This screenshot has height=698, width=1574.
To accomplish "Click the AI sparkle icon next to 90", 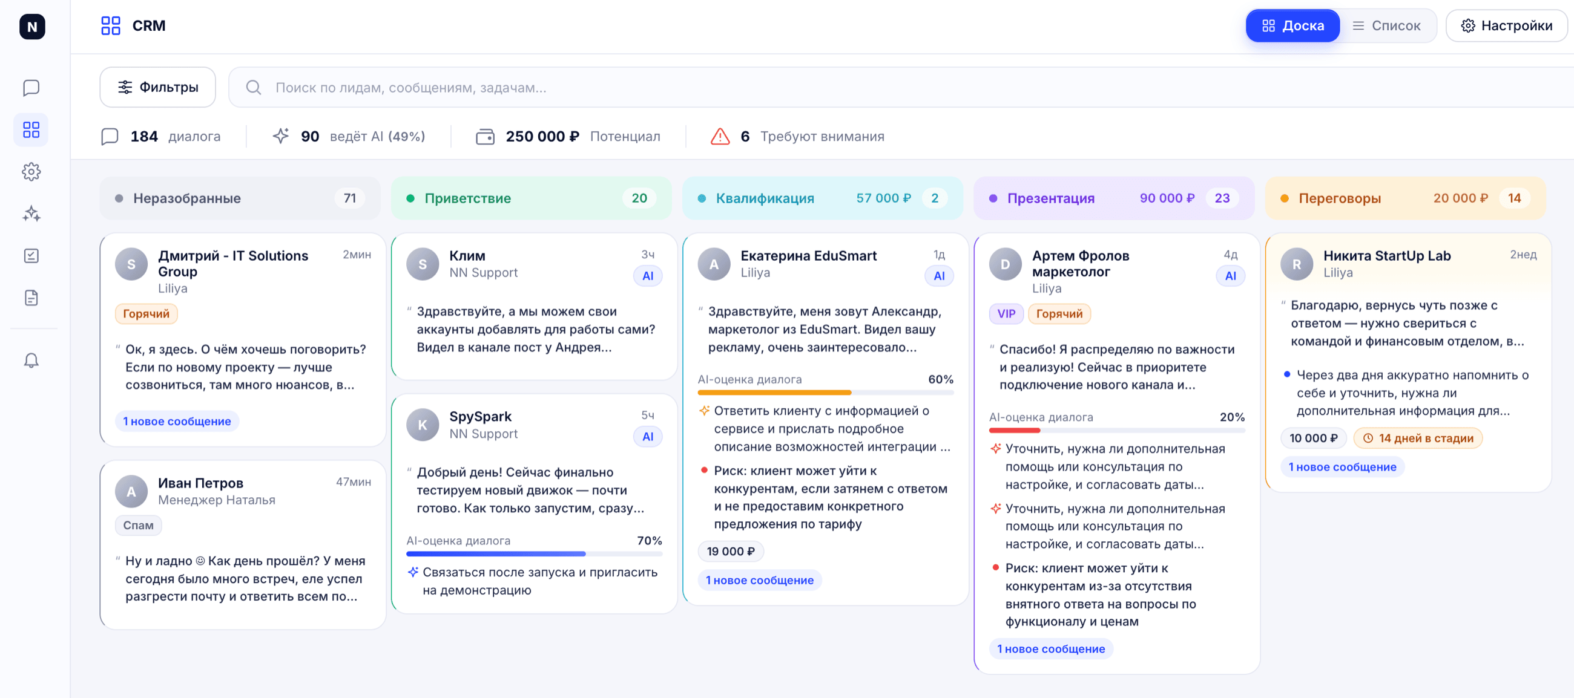I will 280,135.
